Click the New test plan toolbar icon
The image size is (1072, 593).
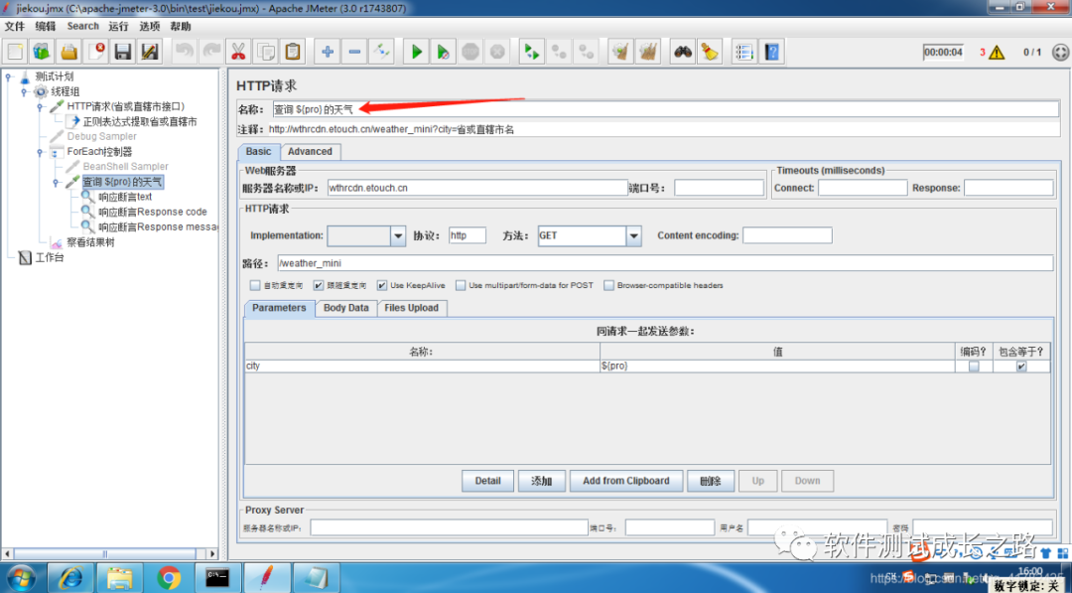point(15,52)
